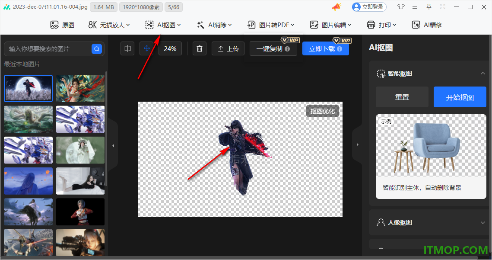The height and width of the screenshot is (260, 492).
Task: Click the 一键复制 button
Action: [273, 49]
